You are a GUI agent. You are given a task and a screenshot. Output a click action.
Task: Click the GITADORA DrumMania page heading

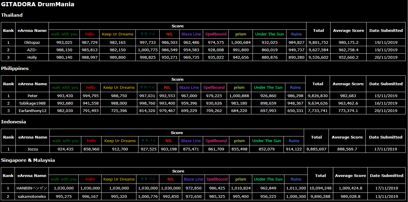point(38,4)
